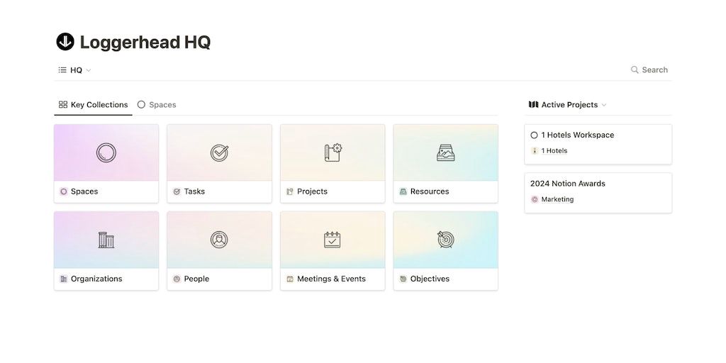Click the small building icon beside Organizations label
Image resolution: width=726 pixels, height=363 pixels.
pyautogui.click(x=63, y=279)
